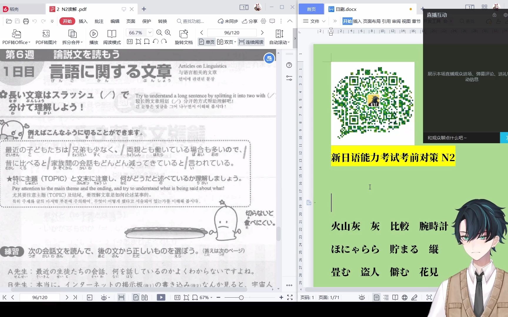
Task: Expand the PDF quick access toolbar dropdown arrow
Action: tap(52, 21)
